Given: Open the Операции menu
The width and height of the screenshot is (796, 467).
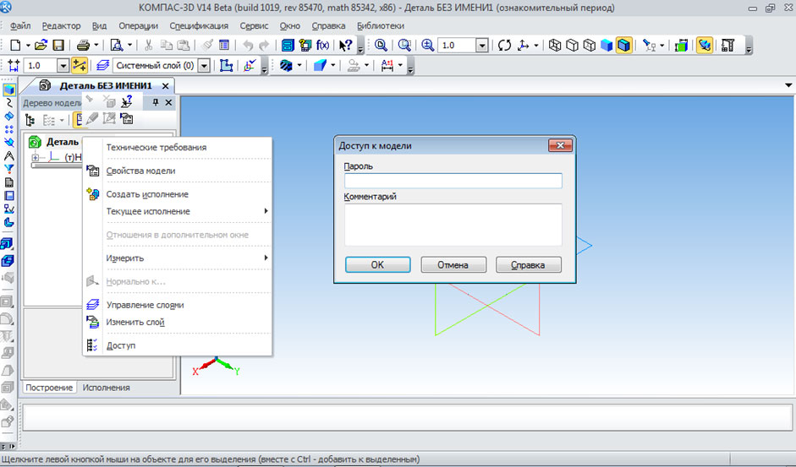Looking at the screenshot, I should pyautogui.click(x=139, y=26).
